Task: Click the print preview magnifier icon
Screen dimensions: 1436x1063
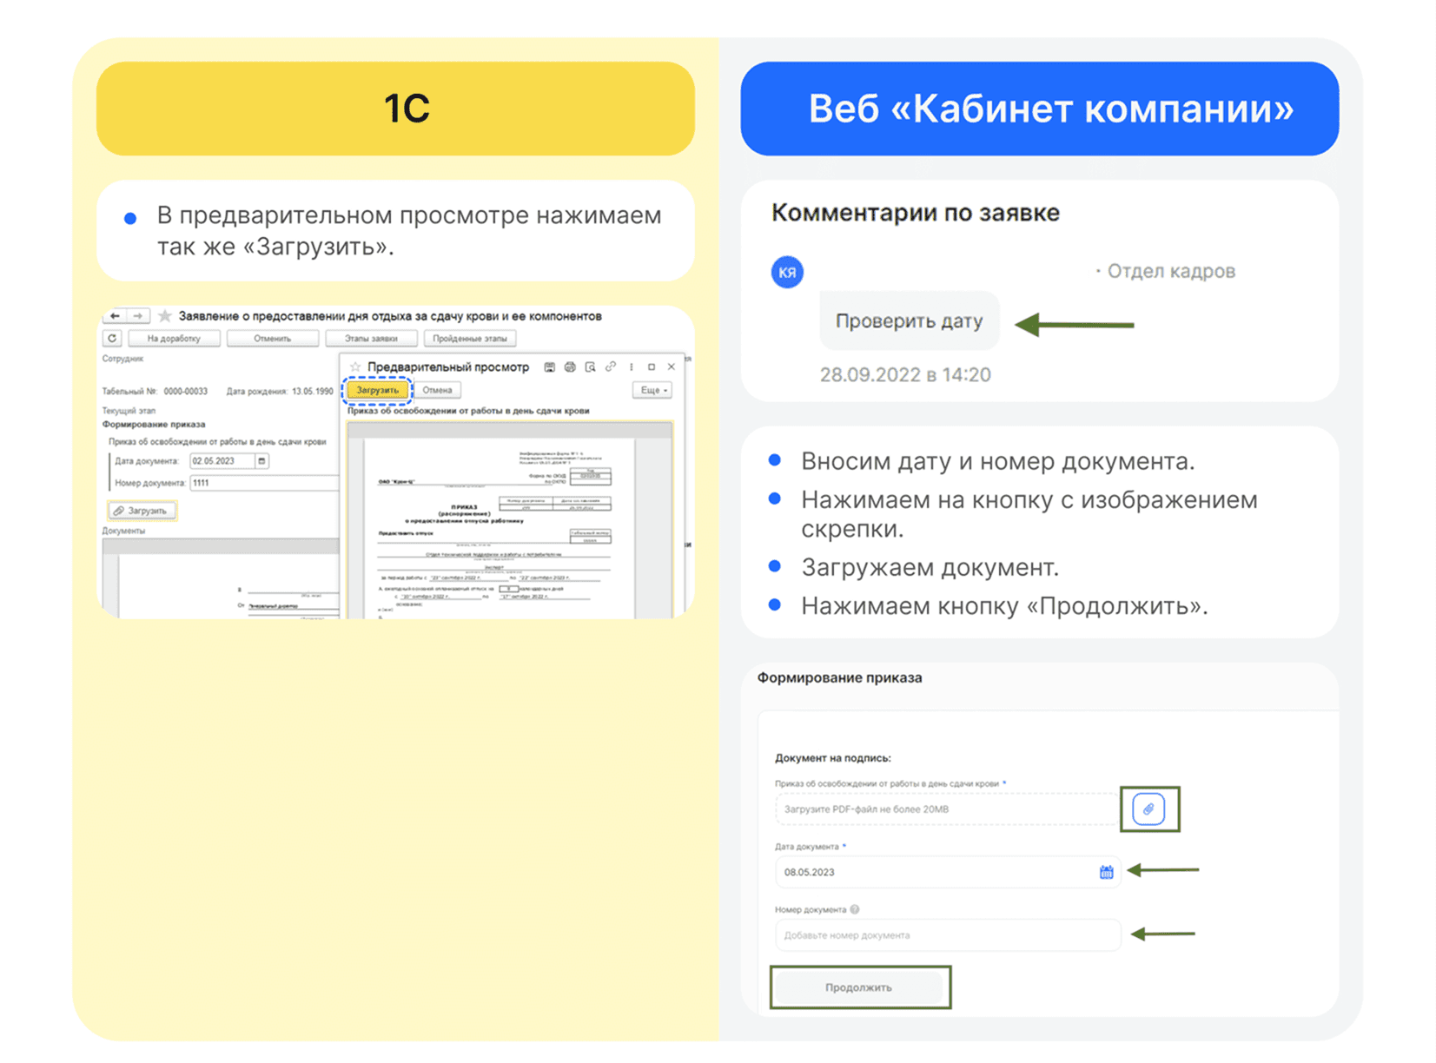Action: click(x=590, y=367)
